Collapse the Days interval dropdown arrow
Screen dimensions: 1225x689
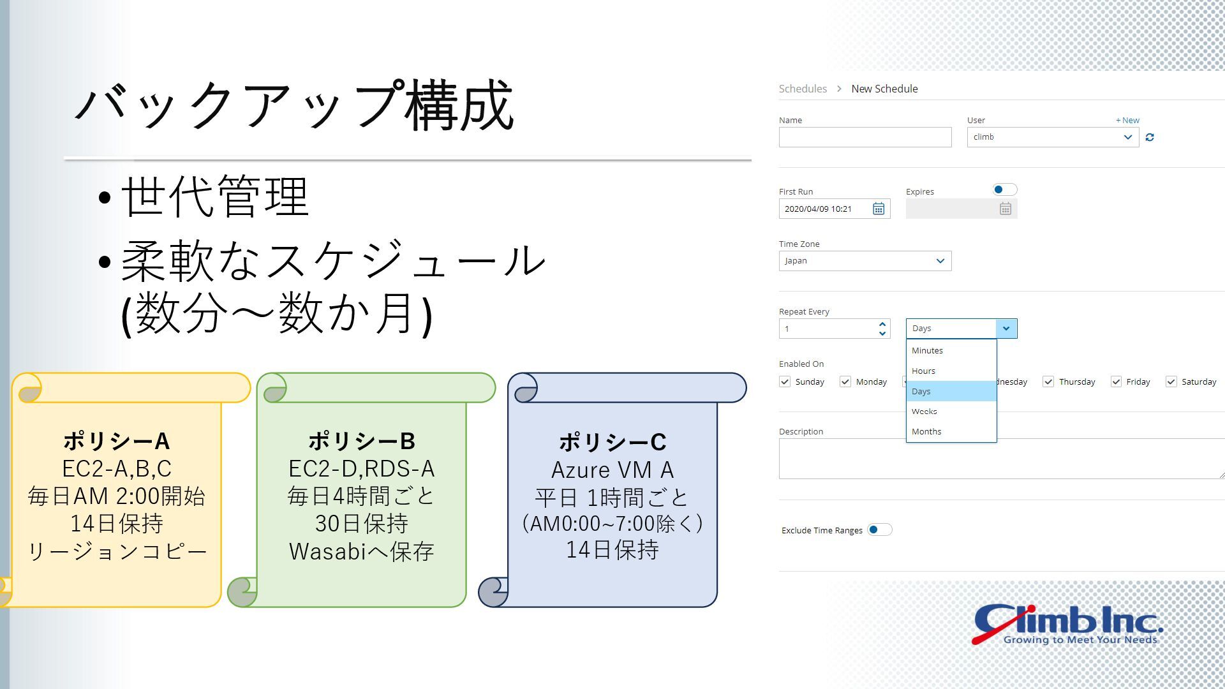pos(1006,329)
